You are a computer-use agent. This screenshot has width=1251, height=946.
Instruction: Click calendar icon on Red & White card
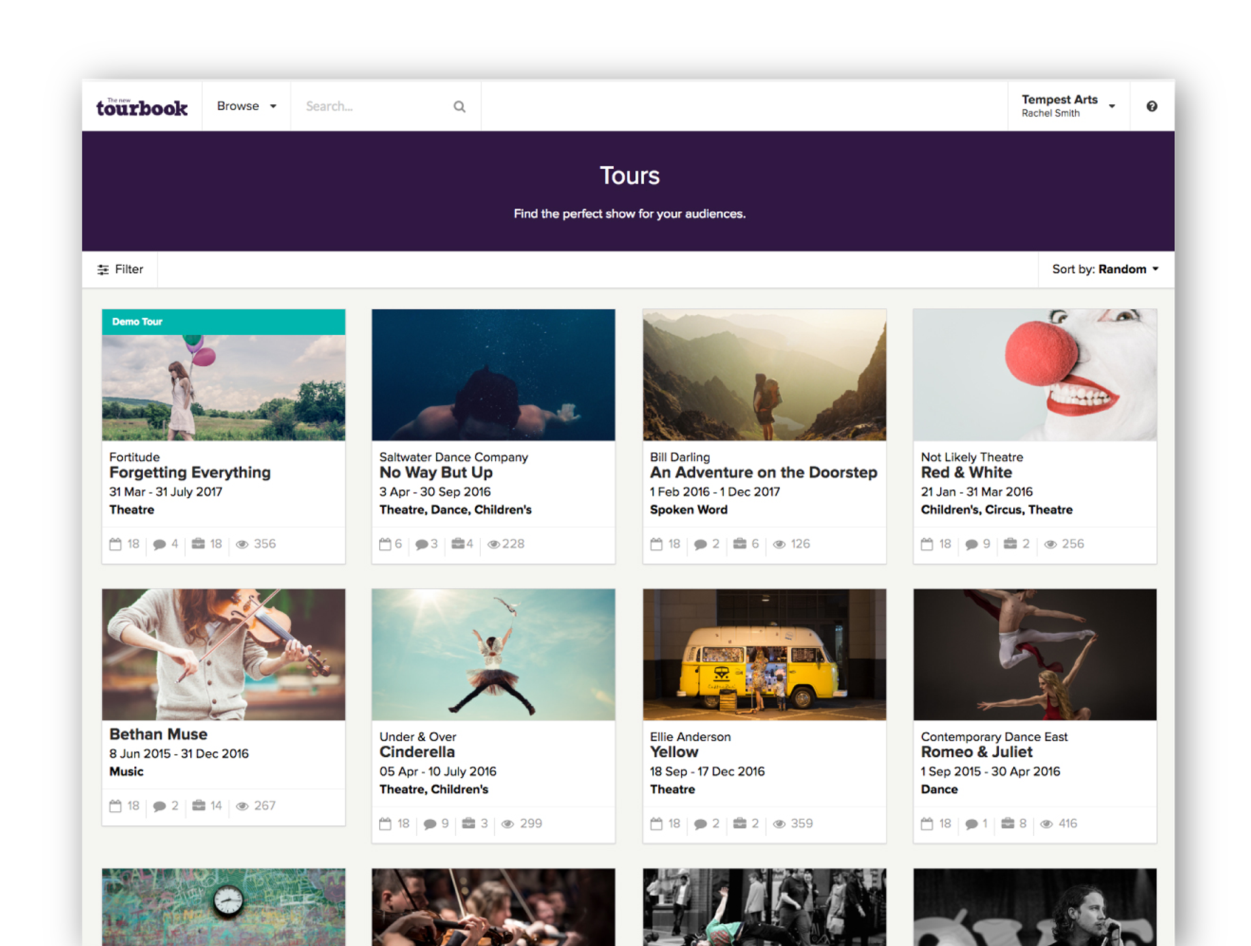[927, 544]
